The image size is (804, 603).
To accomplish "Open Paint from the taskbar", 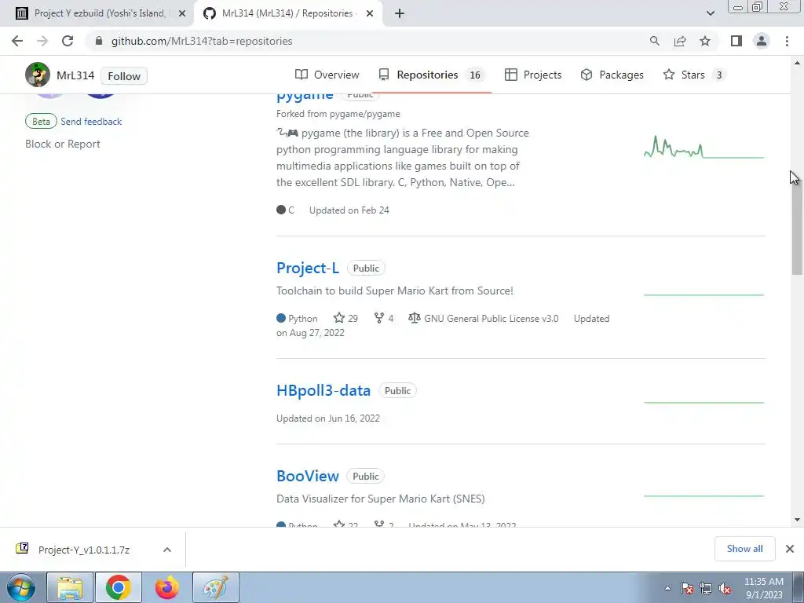I will (216, 587).
